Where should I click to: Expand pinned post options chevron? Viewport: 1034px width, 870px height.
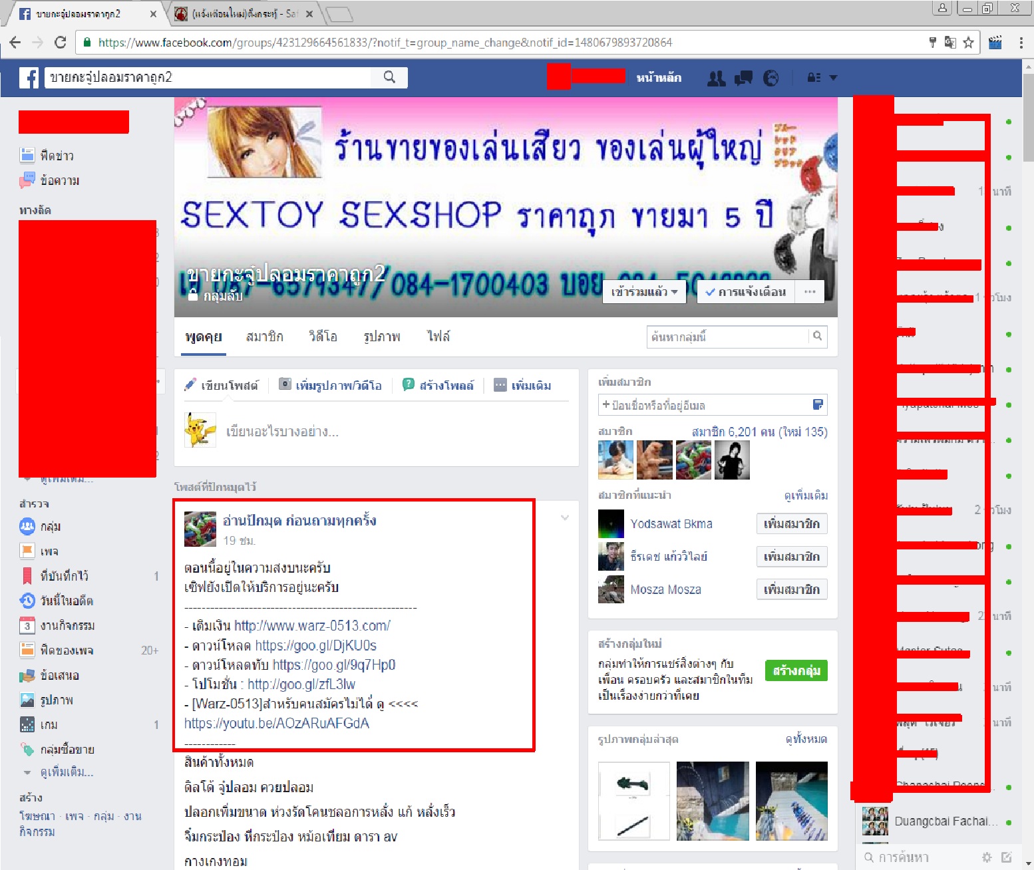(564, 517)
